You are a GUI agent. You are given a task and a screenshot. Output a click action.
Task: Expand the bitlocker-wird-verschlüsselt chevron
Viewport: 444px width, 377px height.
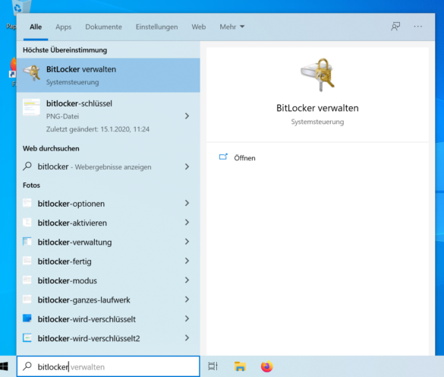[x=187, y=318]
